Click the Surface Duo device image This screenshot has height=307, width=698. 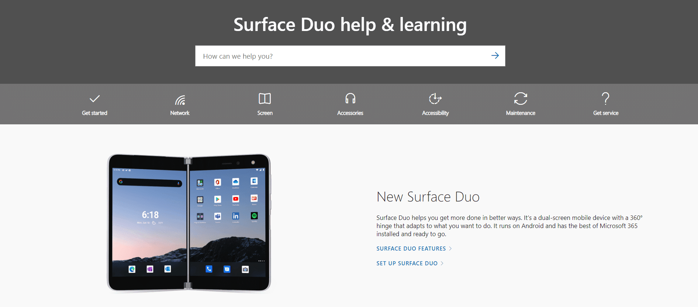pos(189,223)
